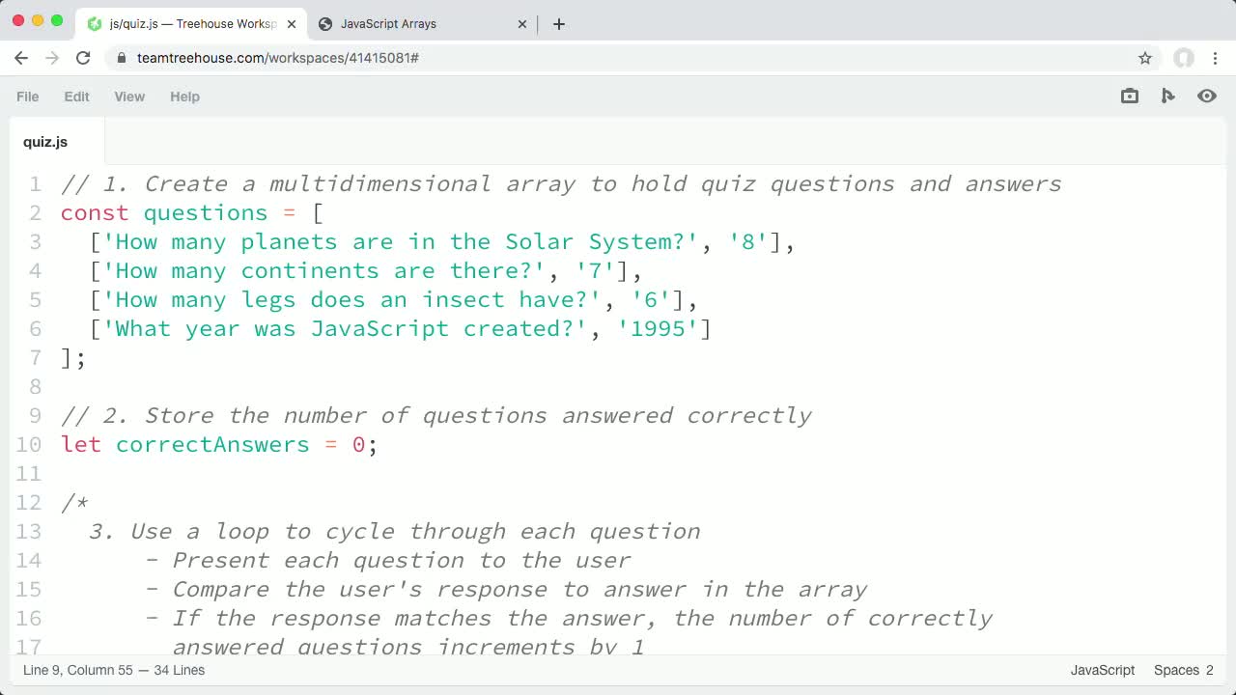Viewport: 1236px width, 695px height.
Task: Open the JavaScript syntax mode selector
Action: pos(1102,670)
